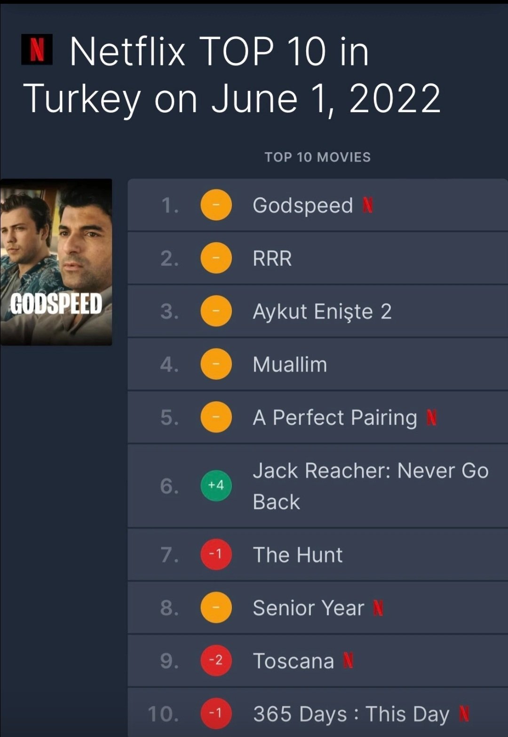Click the Netflix N icon beside A Perfect Pairing
This screenshot has height=737, width=508.
(x=432, y=418)
